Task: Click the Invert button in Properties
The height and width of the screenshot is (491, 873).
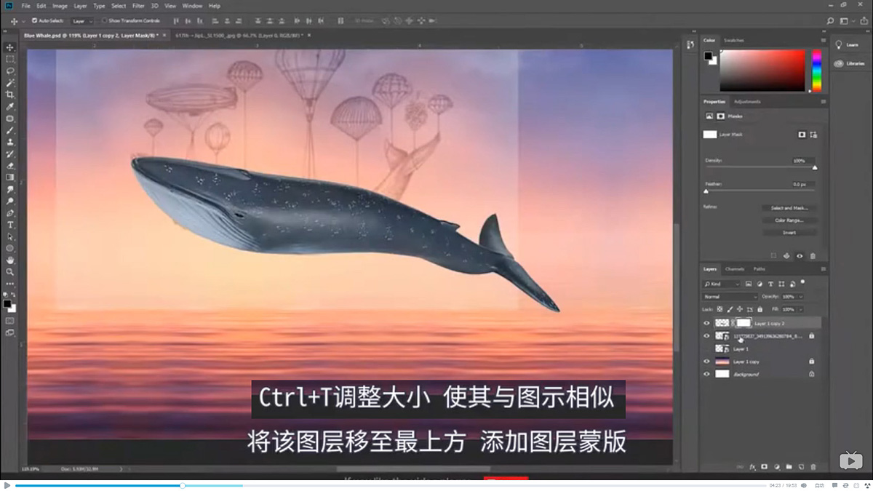Action: point(790,231)
